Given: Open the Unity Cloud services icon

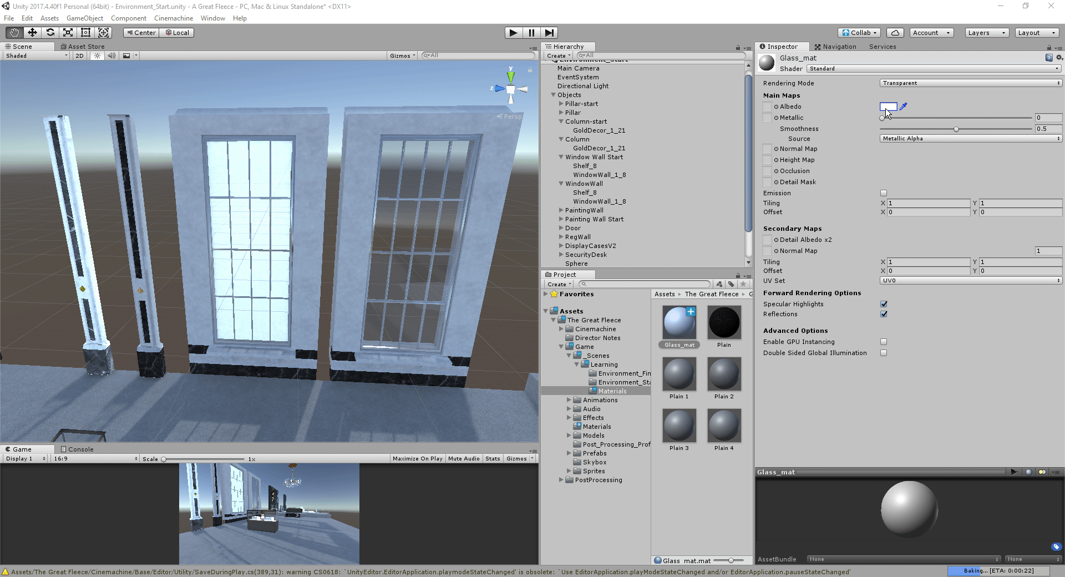Looking at the screenshot, I should (x=895, y=33).
